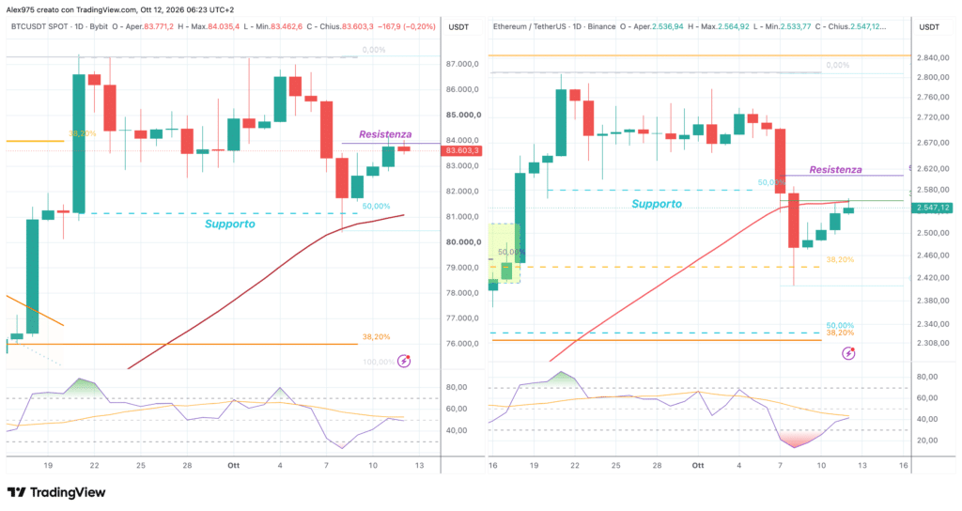
Task: Click the −167,9 (−0,20%) change value
Action: tap(406, 26)
